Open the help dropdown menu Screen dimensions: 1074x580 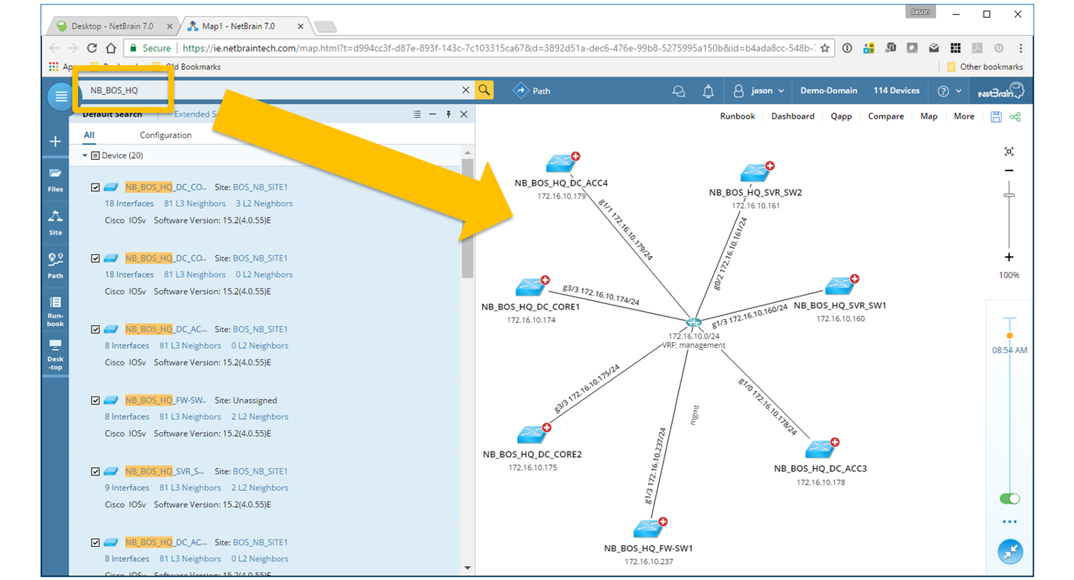[950, 91]
